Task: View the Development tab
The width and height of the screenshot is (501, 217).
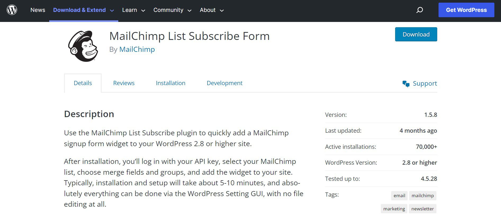Action: [x=224, y=83]
